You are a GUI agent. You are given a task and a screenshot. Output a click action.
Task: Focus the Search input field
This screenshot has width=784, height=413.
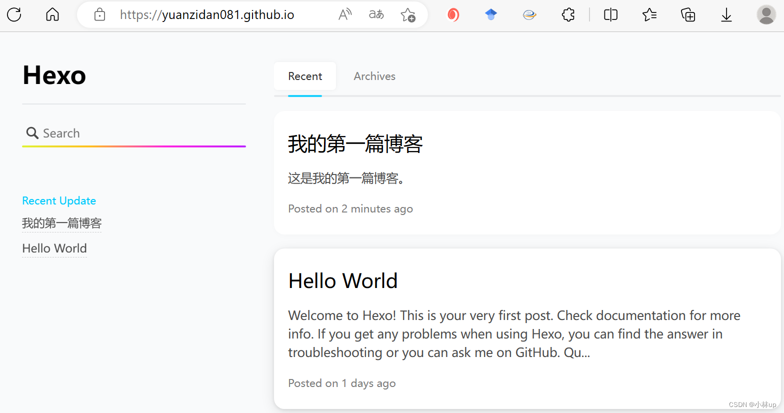(134, 133)
